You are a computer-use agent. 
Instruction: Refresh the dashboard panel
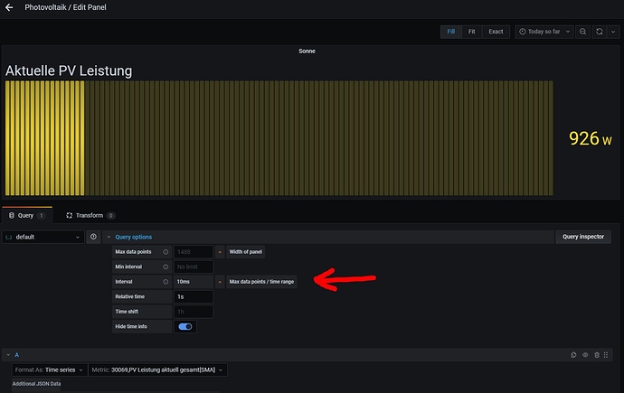[600, 32]
